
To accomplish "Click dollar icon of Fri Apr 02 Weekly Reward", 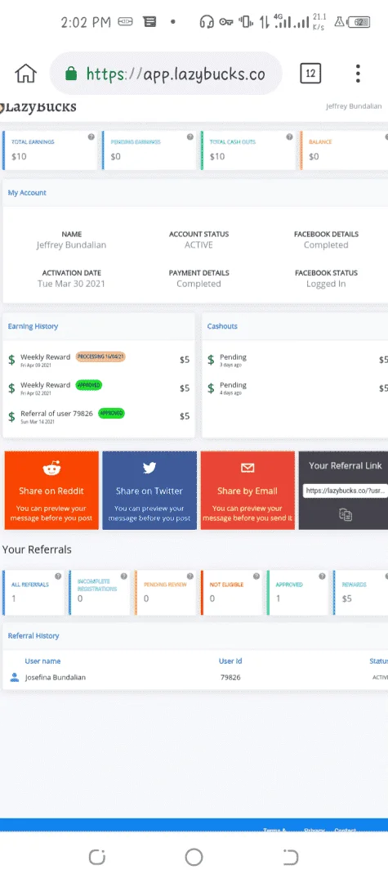I will (11, 388).
